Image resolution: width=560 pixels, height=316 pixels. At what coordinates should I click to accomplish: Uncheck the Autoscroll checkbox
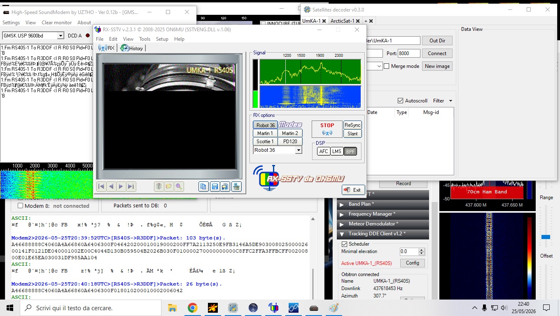[400, 101]
